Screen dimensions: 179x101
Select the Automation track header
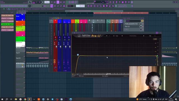click(20, 44)
